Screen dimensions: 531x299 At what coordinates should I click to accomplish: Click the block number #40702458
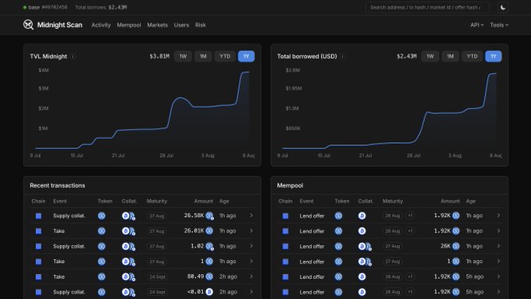click(x=55, y=7)
